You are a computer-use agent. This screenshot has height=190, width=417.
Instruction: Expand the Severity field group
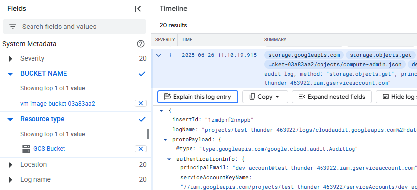[x=11, y=59]
